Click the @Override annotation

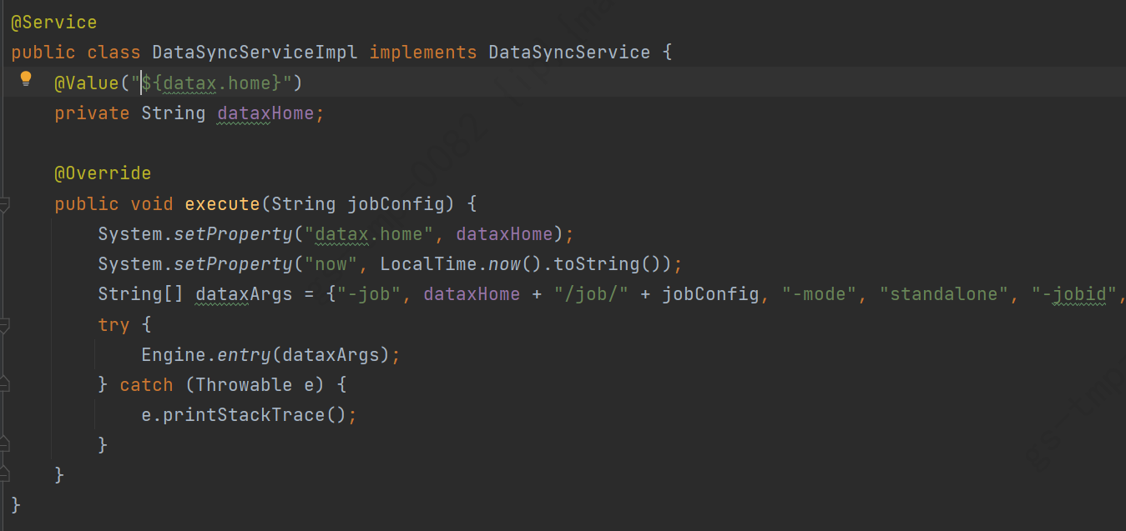point(103,173)
